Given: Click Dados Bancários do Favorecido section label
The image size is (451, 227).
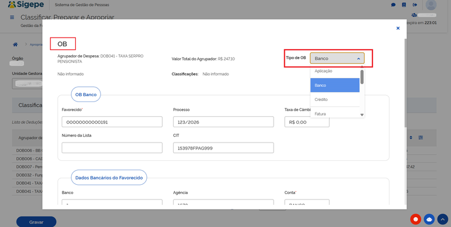Looking at the screenshot, I should [109, 178].
